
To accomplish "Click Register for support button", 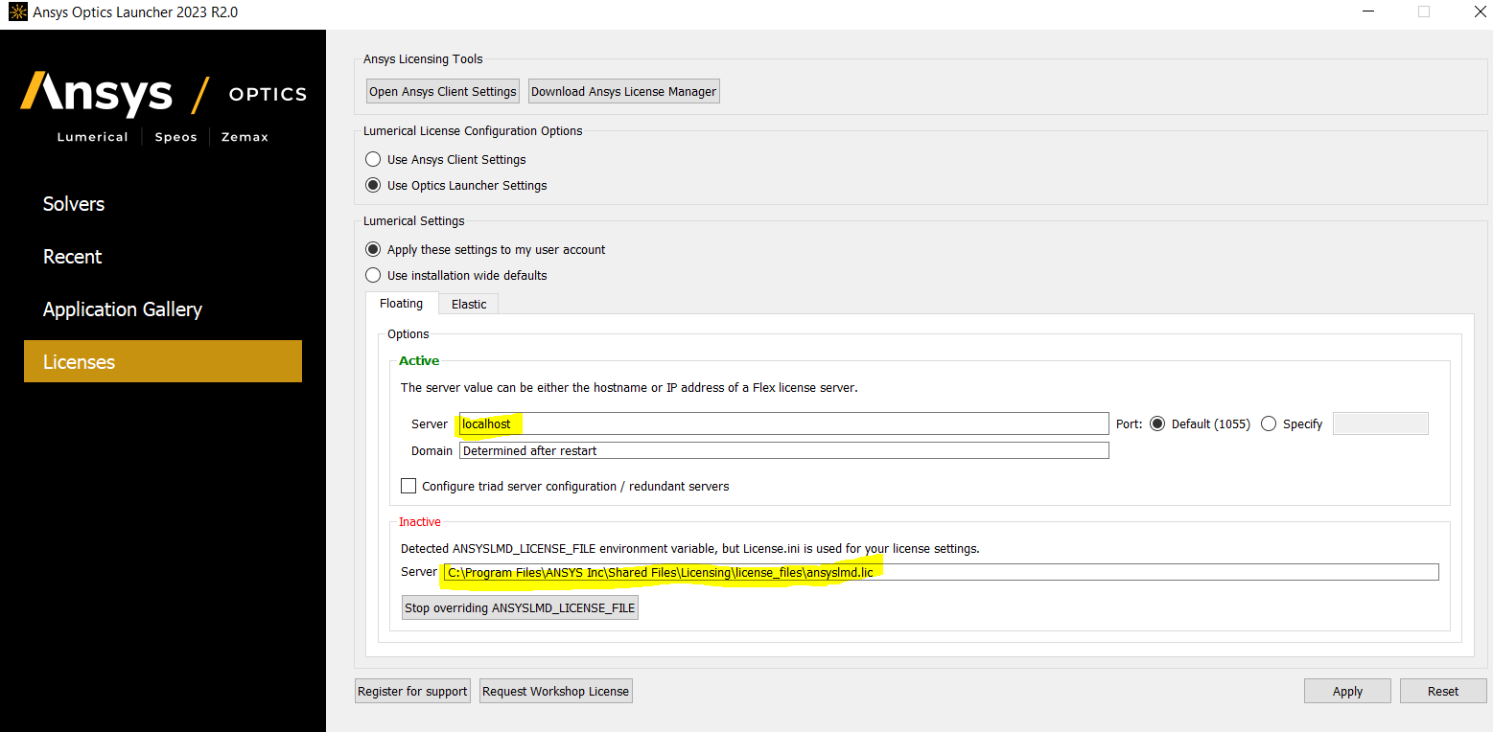I will [x=412, y=691].
